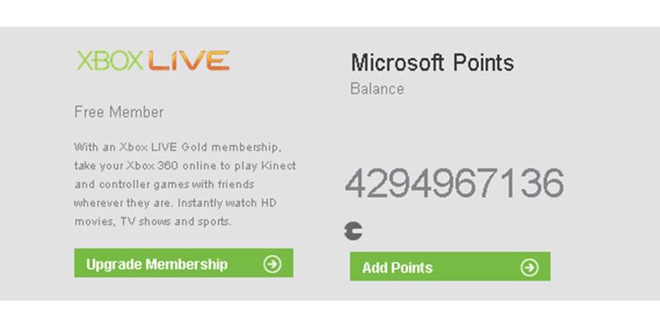Click the first digit of the balance

pyautogui.click(x=354, y=183)
